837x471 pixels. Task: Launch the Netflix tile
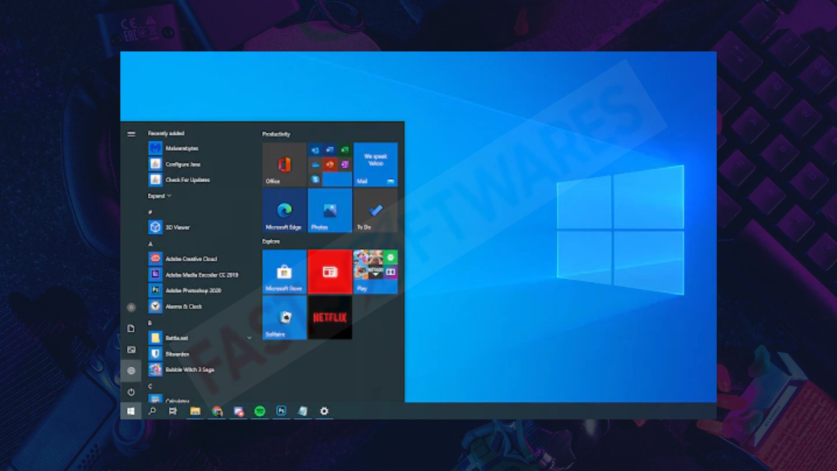point(330,317)
